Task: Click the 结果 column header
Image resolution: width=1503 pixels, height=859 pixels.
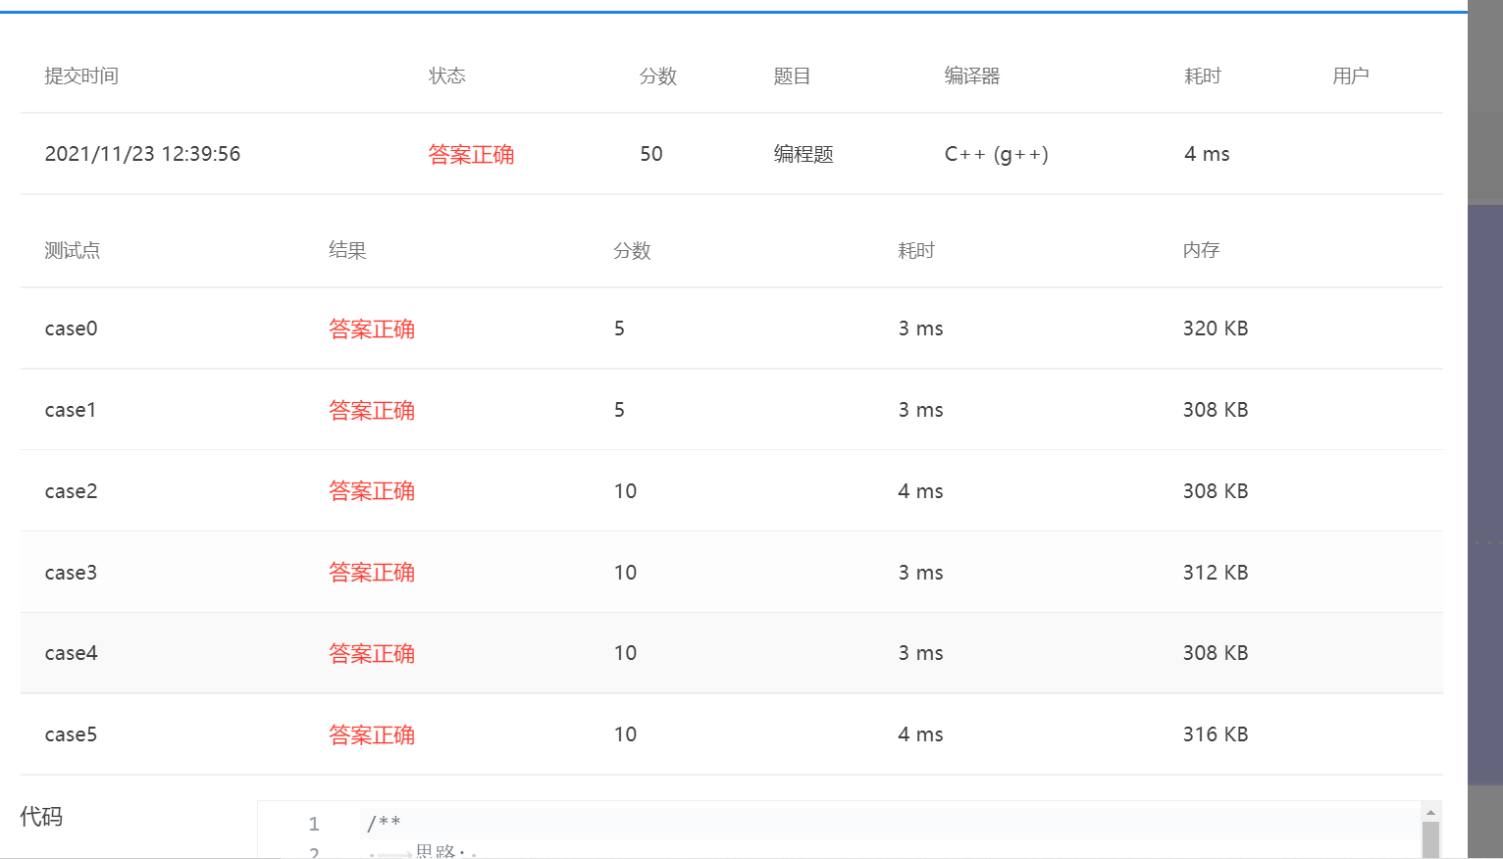Action: (x=347, y=250)
